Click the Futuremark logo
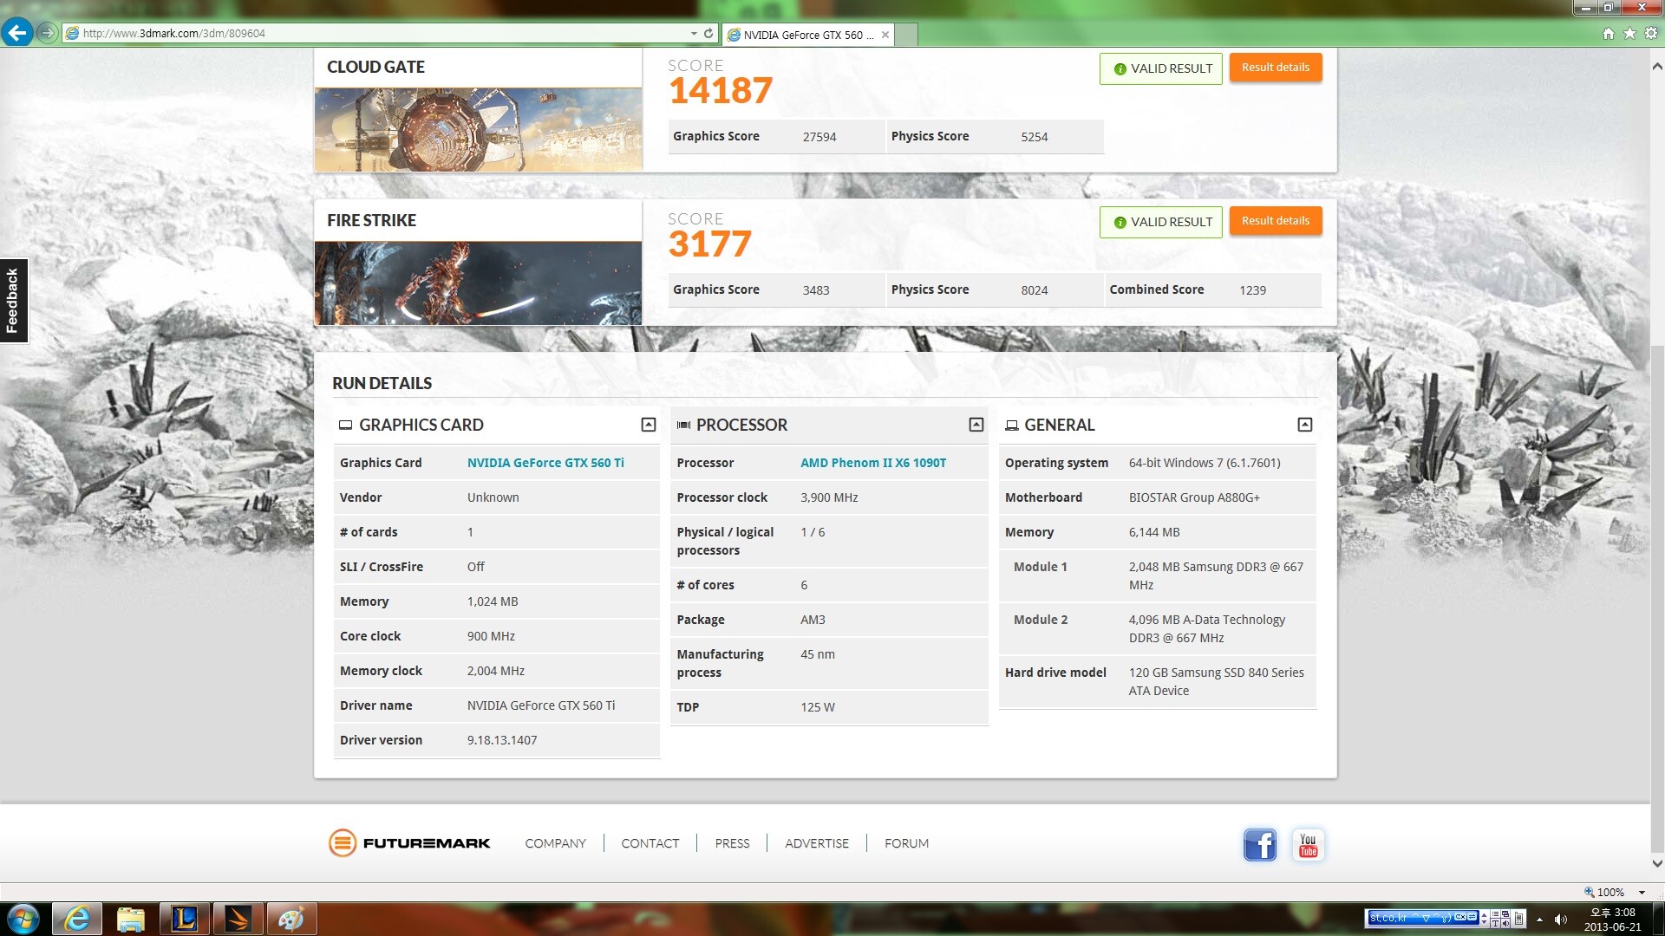The width and height of the screenshot is (1665, 936). point(409,843)
